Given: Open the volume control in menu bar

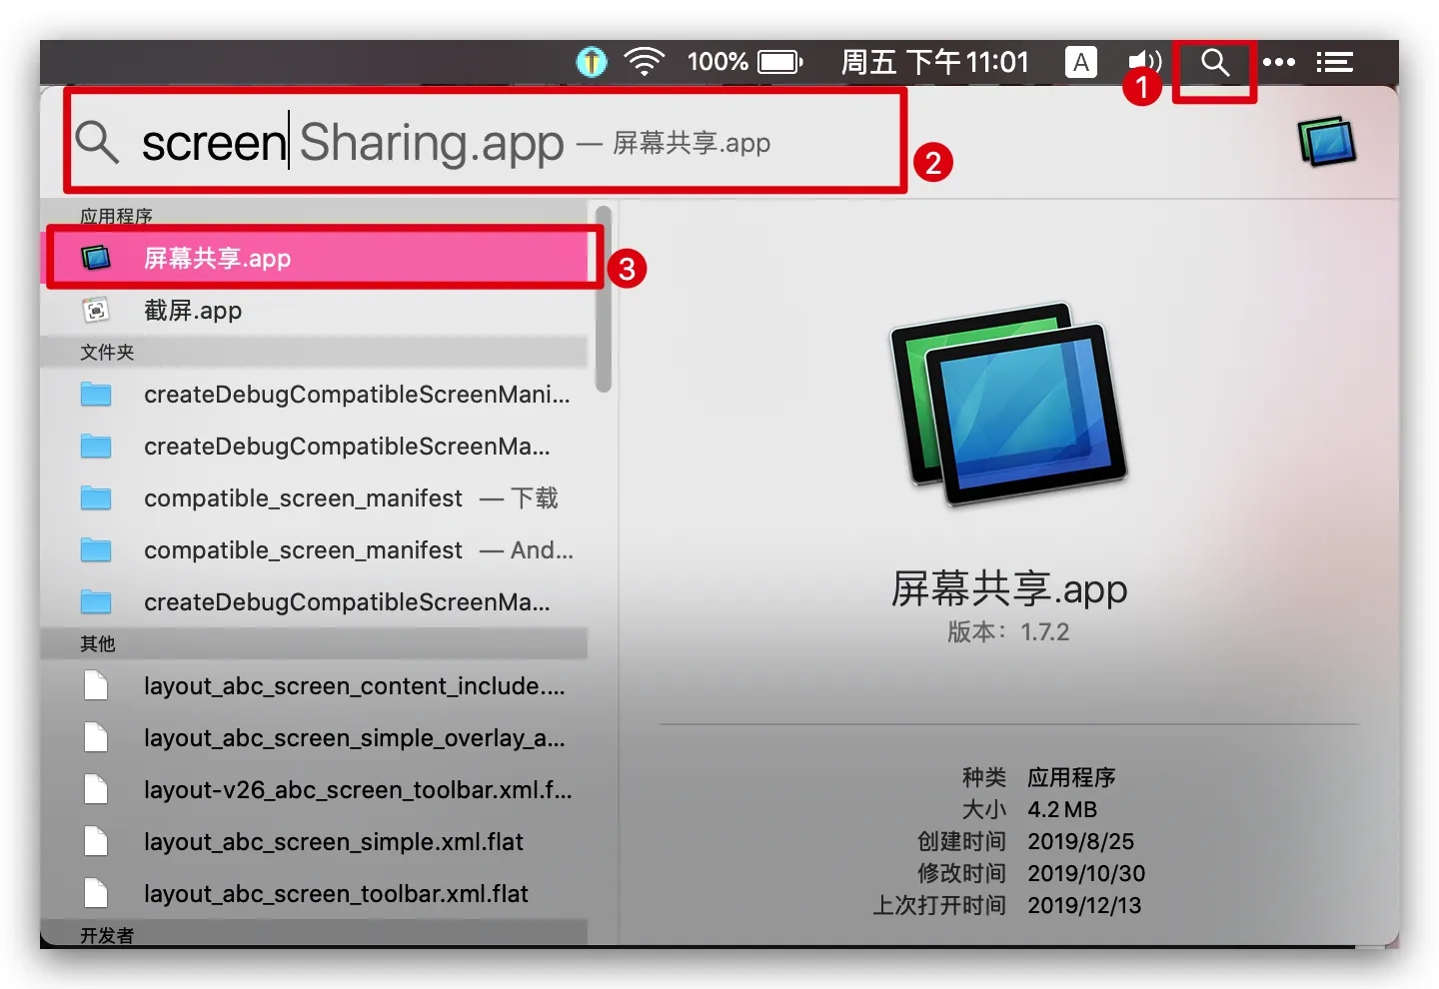Looking at the screenshot, I should pos(1144,62).
